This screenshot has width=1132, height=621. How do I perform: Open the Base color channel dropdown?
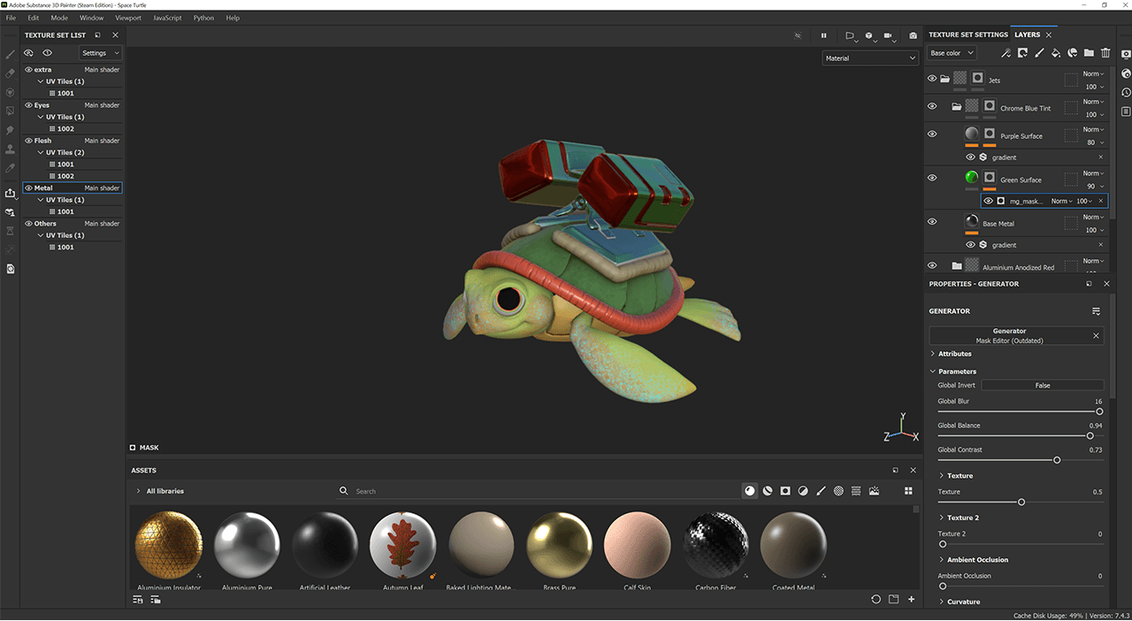pyautogui.click(x=952, y=53)
